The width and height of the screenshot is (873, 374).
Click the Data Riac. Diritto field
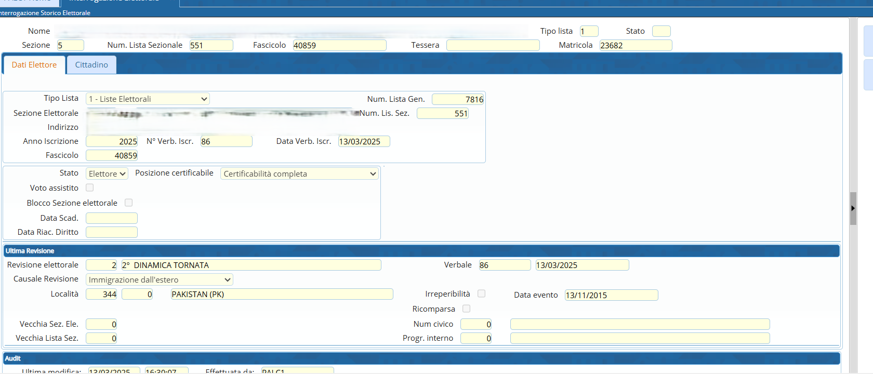pos(112,232)
